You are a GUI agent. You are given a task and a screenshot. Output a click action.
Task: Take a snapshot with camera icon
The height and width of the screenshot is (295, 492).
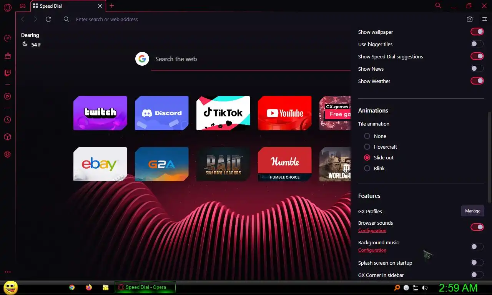[x=470, y=19]
